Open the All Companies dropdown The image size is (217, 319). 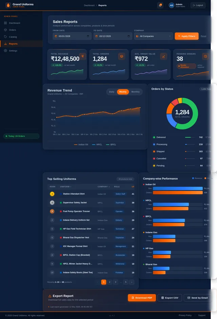154,36
